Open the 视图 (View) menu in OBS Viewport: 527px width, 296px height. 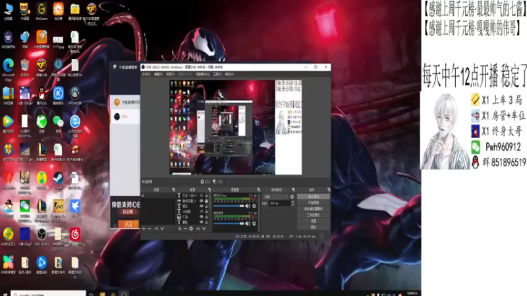click(171, 74)
